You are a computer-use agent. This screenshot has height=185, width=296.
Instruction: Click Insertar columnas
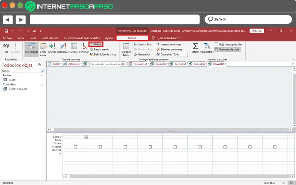click(169, 44)
